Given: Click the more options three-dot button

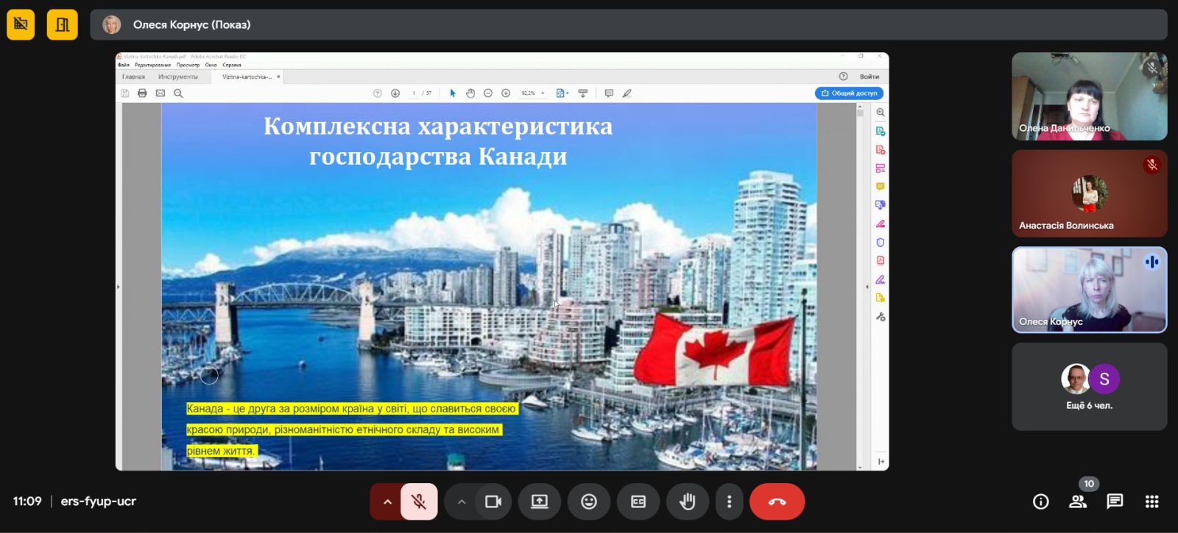Looking at the screenshot, I should pos(729,501).
